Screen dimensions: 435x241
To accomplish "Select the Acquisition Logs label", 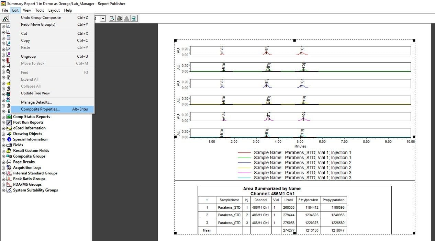I will point(27,168).
